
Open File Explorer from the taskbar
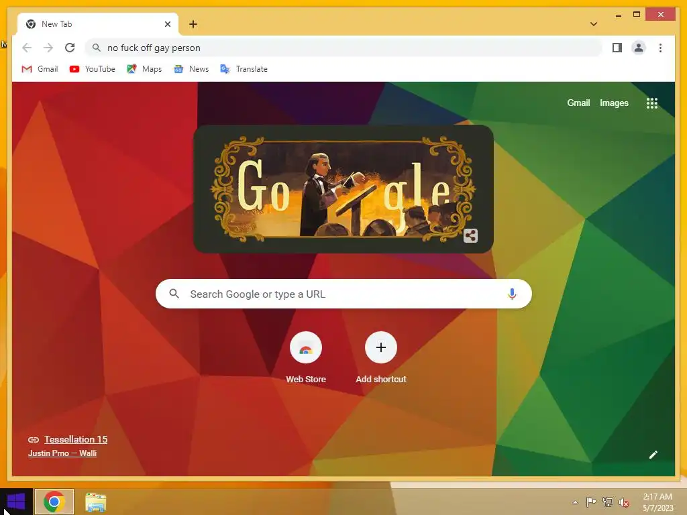[95, 502]
